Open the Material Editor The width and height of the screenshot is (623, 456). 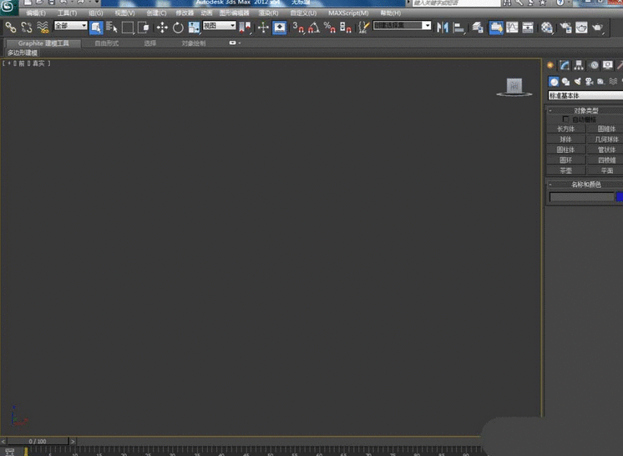(547, 28)
